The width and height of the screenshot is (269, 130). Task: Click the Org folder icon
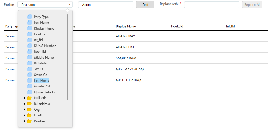[30, 109]
